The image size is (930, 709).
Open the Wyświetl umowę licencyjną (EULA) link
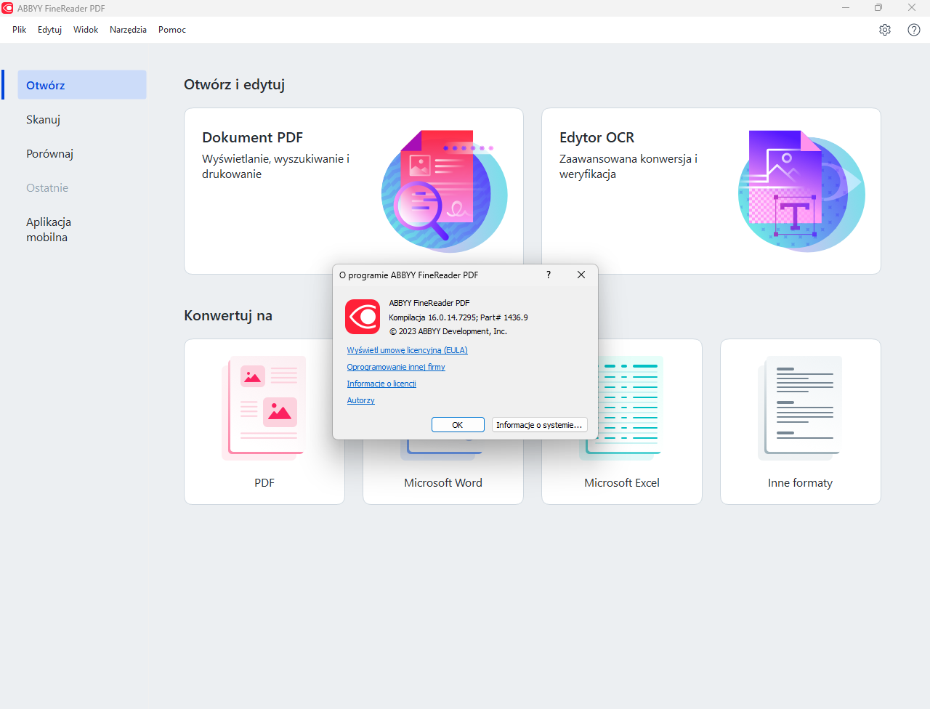(407, 350)
